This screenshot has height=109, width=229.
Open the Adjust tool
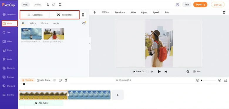point(144,12)
